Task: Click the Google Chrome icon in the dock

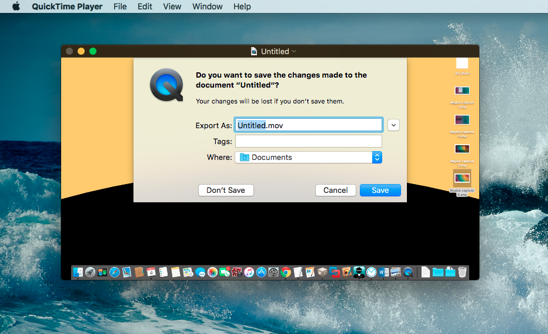Action: [286, 272]
